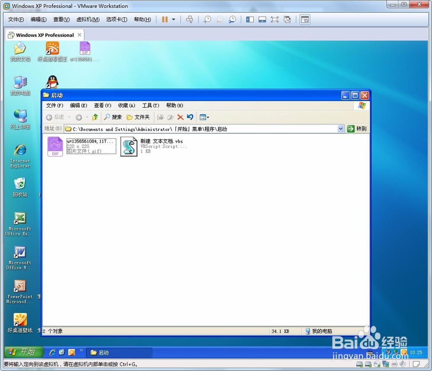This screenshot has width=432, height=371.
Task: Click the blue Undo arrow icon
Action: point(190,117)
